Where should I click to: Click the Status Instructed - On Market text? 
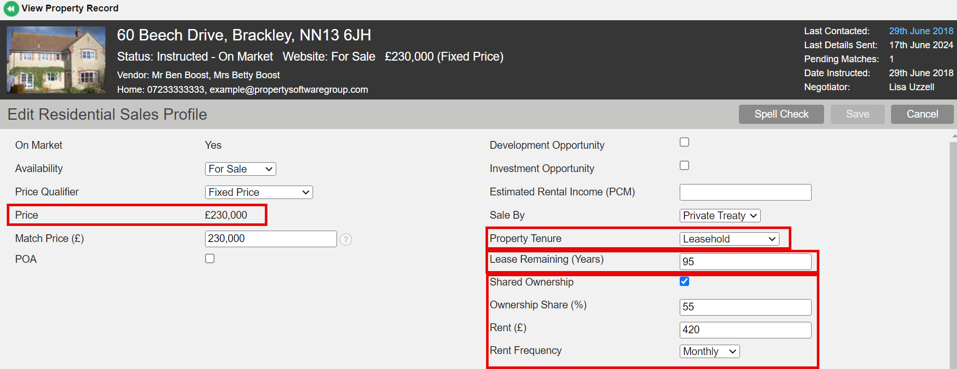tap(195, 56)
